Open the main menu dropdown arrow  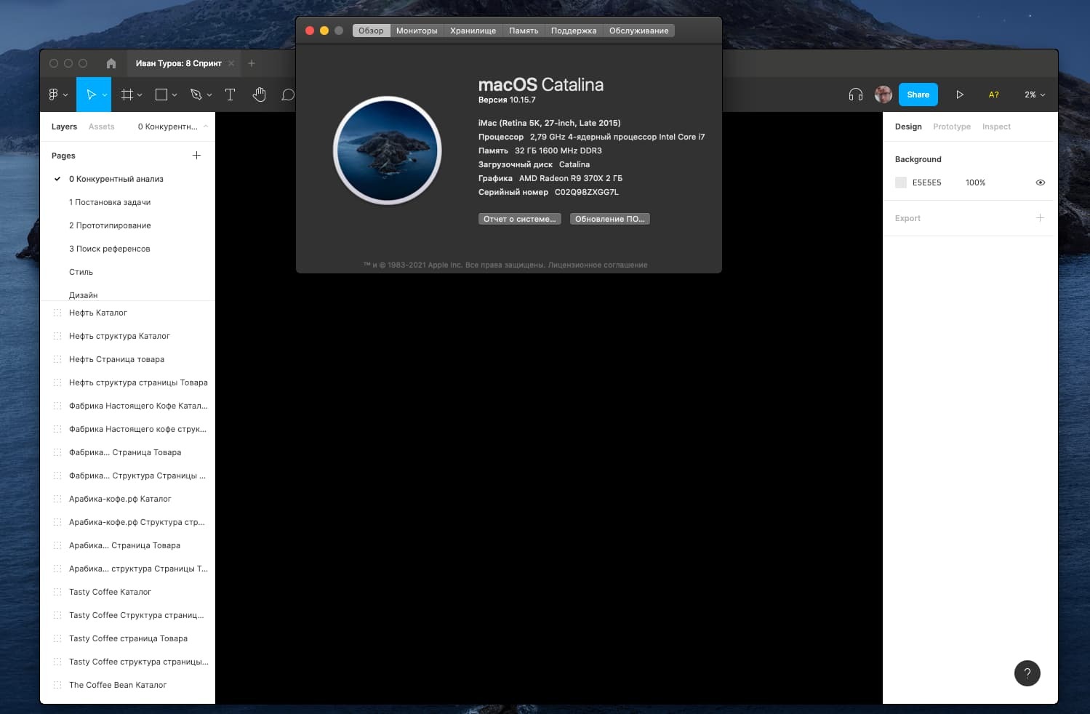coord(65,95)
